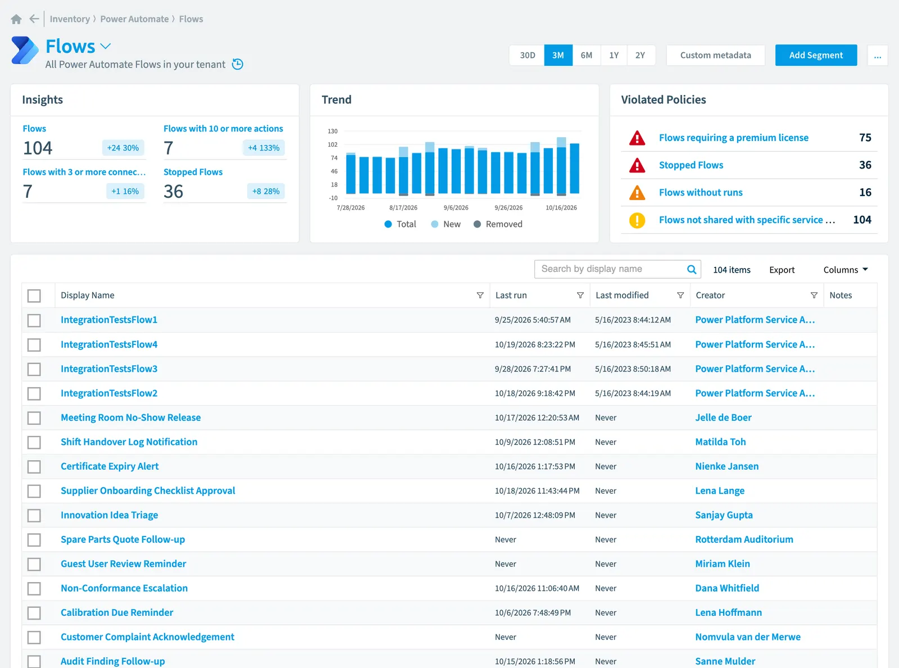
Task: Check the box for IntegrationTestsFlow3
Action: [x=34, y=369]
